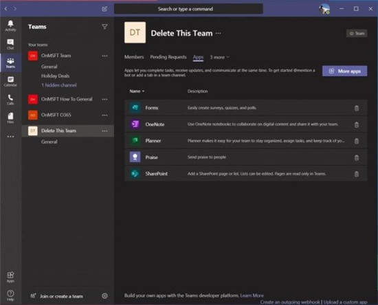This screenshot has width=378, height=305.
Task: Click the filter funnel icon in Teams panel
Action: coord(104,27)
